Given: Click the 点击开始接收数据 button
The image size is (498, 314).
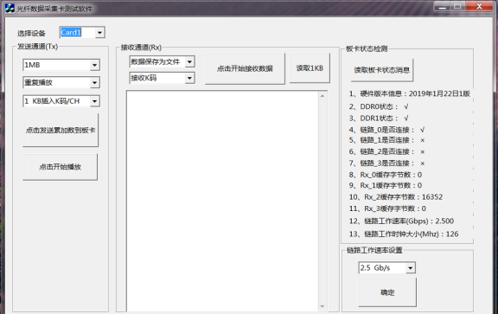Looking at the screenshot, I should 245,68.
